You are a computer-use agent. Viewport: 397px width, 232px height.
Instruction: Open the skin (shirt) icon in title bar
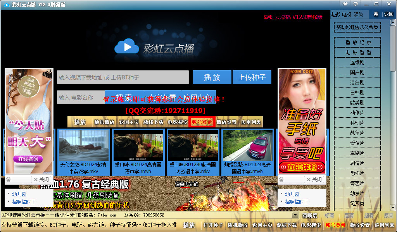[x=345, y=4]
